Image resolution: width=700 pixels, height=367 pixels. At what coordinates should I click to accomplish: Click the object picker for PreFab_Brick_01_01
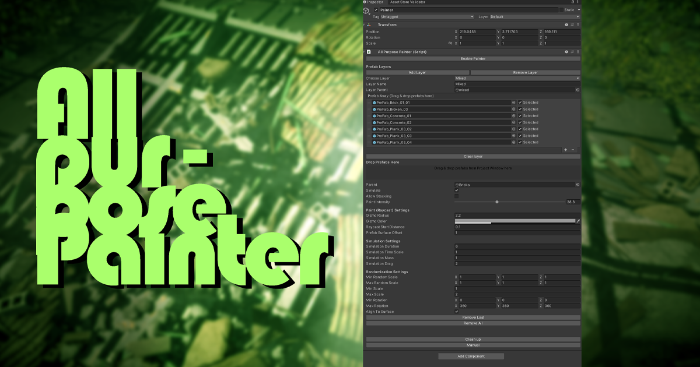tap(514, 103)
